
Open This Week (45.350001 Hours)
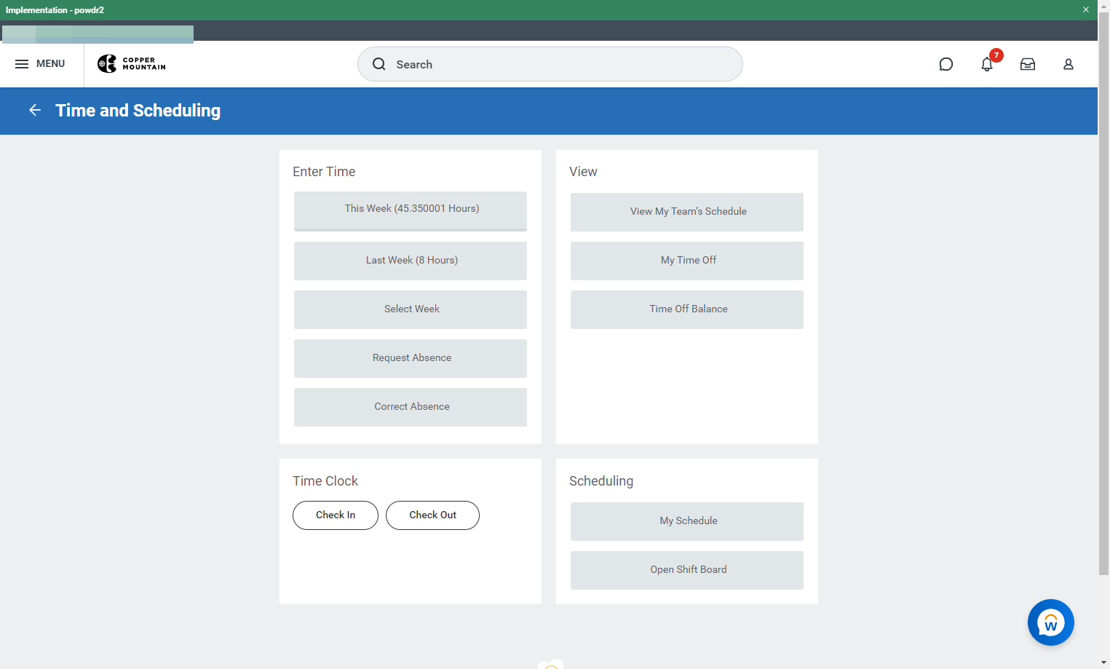pyautogui.click(x=411, y=211)
